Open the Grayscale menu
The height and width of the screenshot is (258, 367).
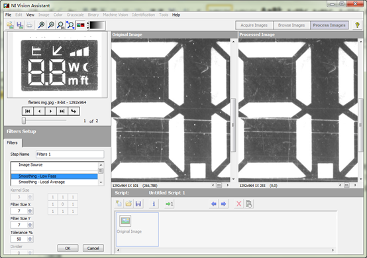click(x=75, y=15)
